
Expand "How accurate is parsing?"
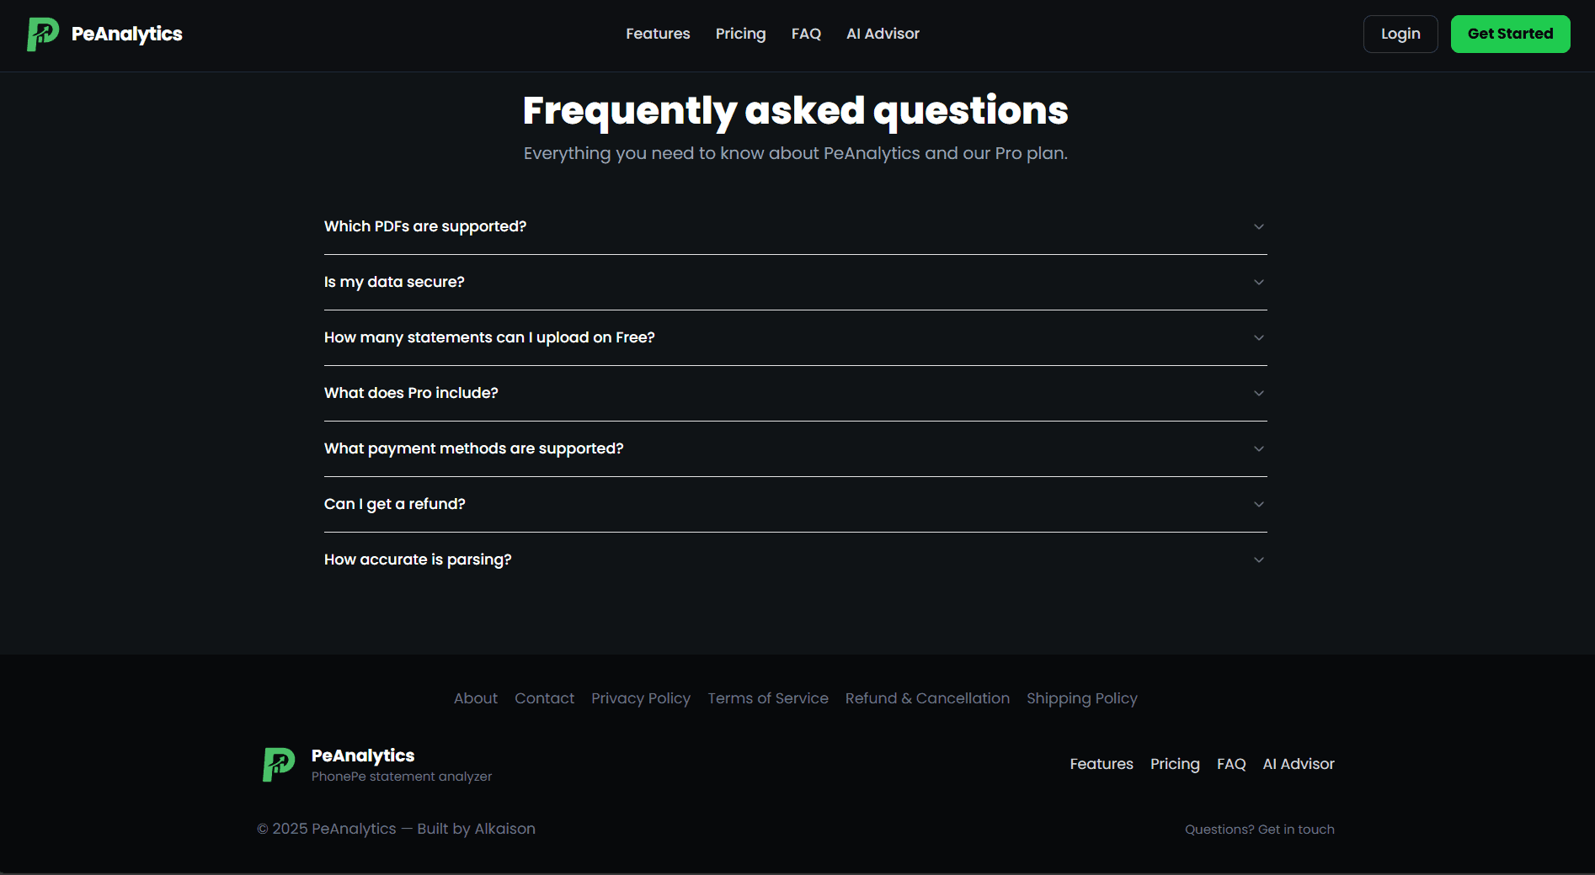(795, 559)
